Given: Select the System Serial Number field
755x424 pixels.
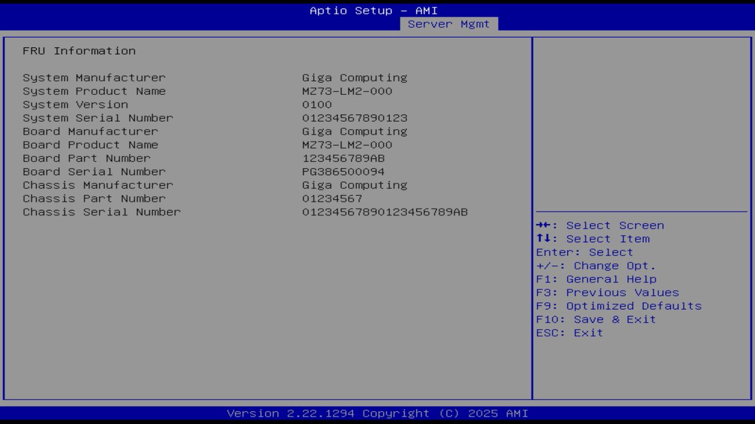Looking at the screenshot, I should (x=97, y=118).
